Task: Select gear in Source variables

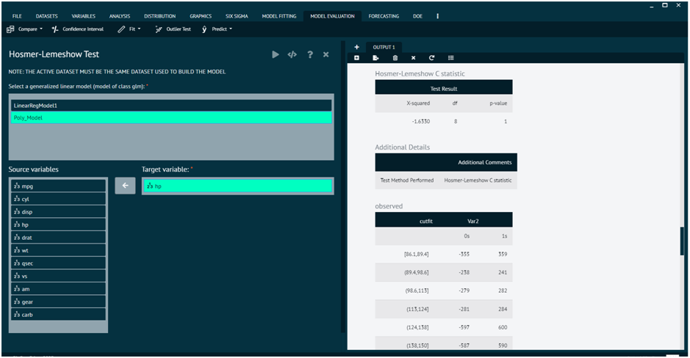Action: coord(59,302)
